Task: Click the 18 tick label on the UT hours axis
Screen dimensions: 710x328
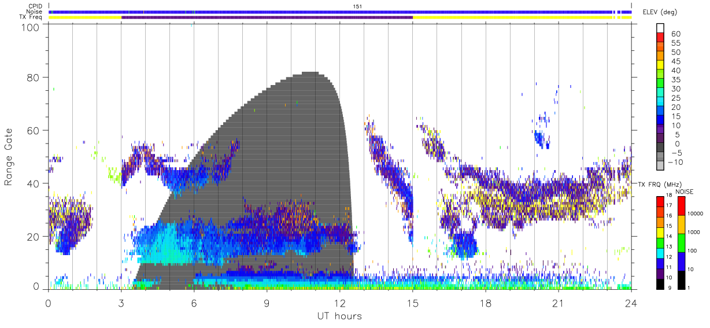Action: [486, 303]
